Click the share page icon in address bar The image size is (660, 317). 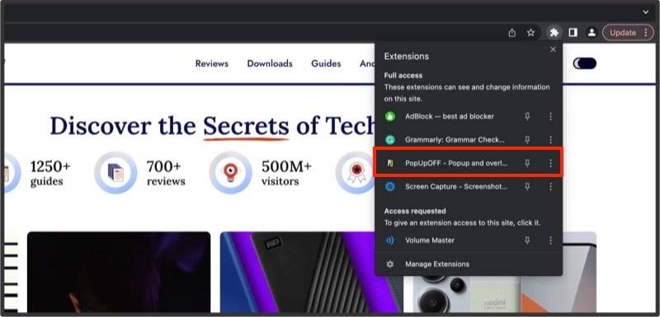tap(511, 32)
